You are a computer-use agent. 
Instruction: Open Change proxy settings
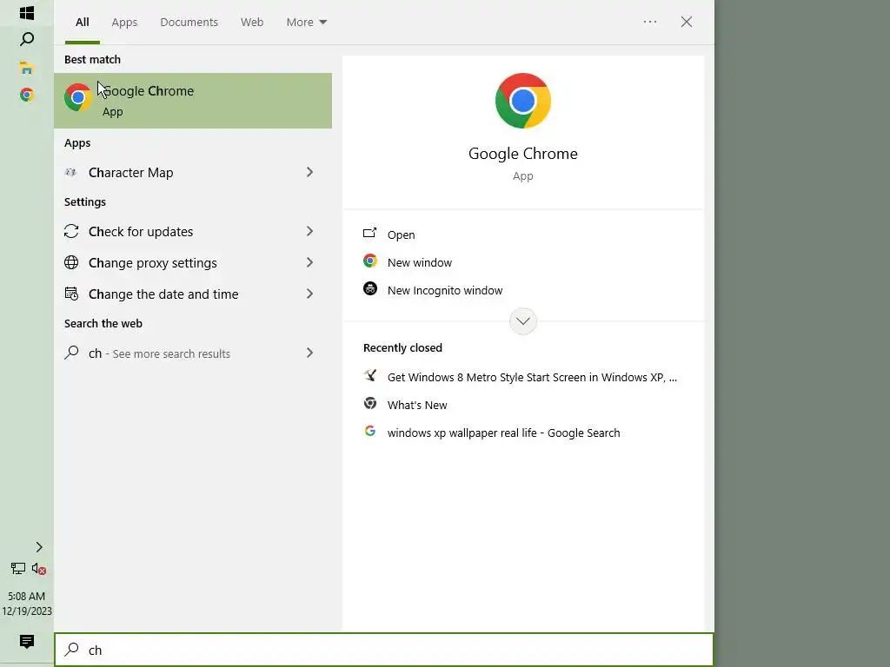(x=193, y=262)
